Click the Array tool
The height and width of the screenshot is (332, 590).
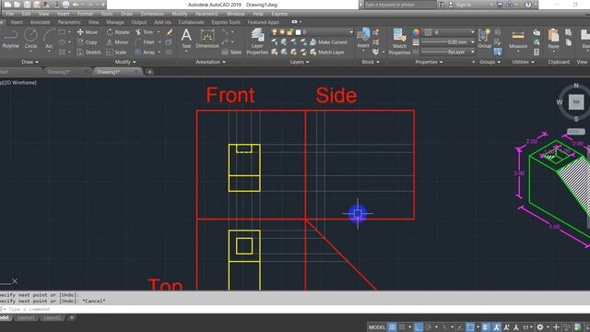click(x=145, y=53)
